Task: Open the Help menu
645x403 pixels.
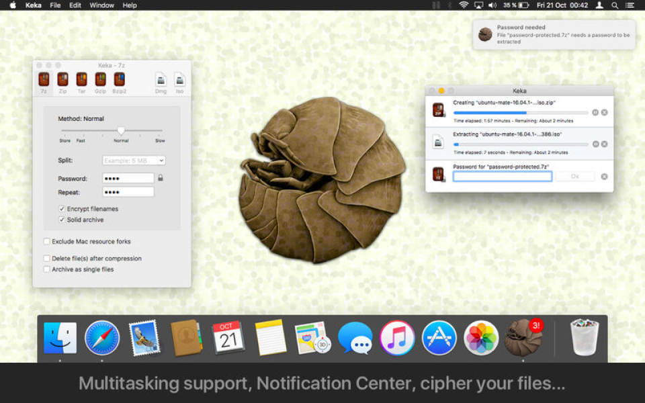Action: point(130,5)
